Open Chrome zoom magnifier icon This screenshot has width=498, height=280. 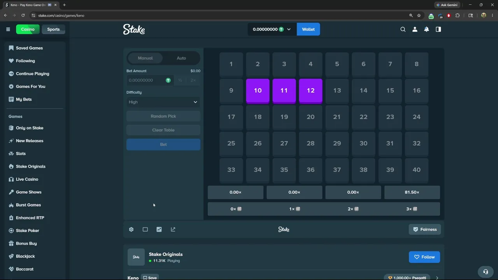(411, 16)
